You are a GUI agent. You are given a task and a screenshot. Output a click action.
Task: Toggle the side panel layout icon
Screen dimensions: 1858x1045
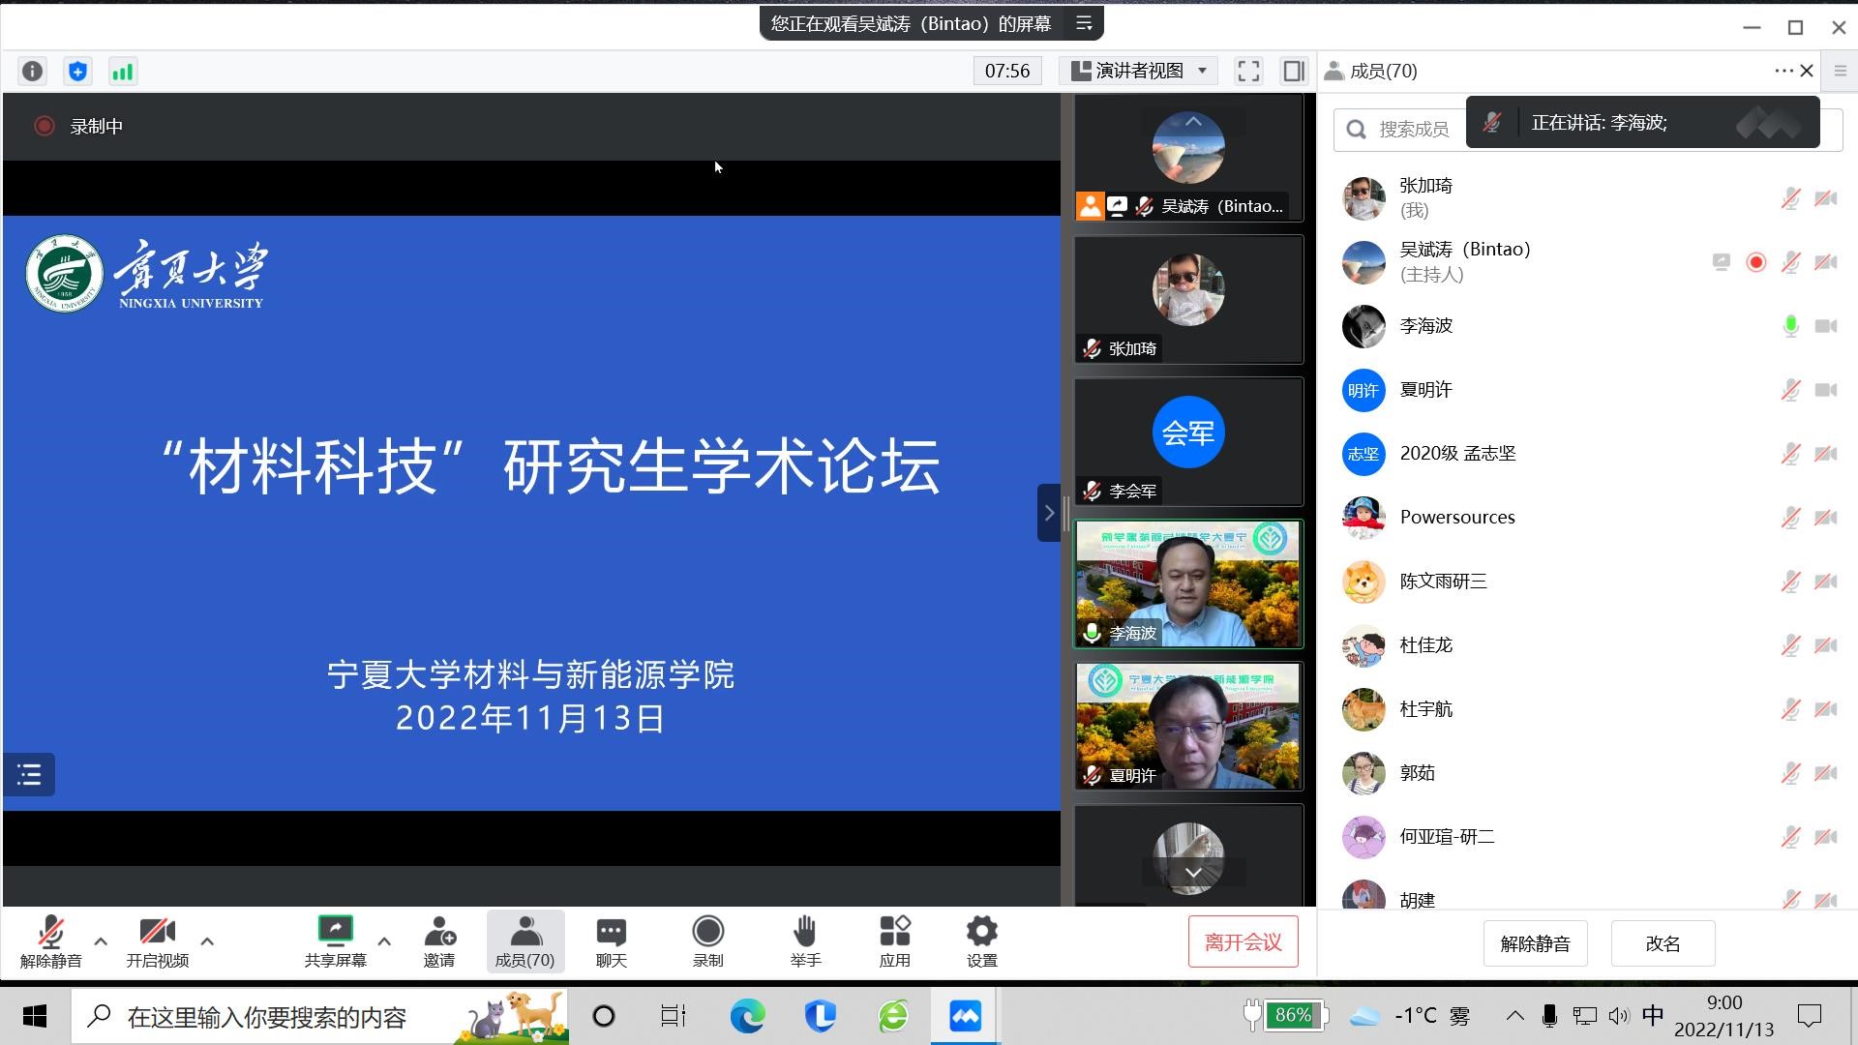pos(1293,71)
